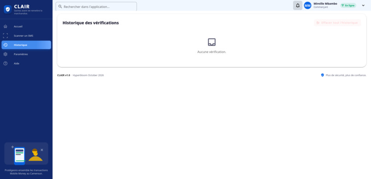The width and height of the screenshot is (371, 179).
Task: Click the Paramètres gear icon
Action: pyautogui.click(x=6, y=54)
